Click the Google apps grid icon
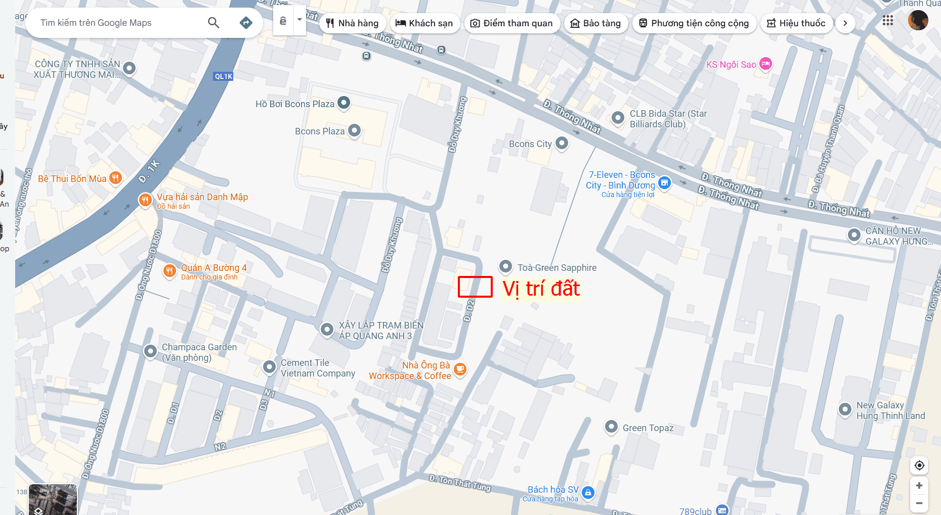Viewport: 941px width, 515px height. point(888,21)
